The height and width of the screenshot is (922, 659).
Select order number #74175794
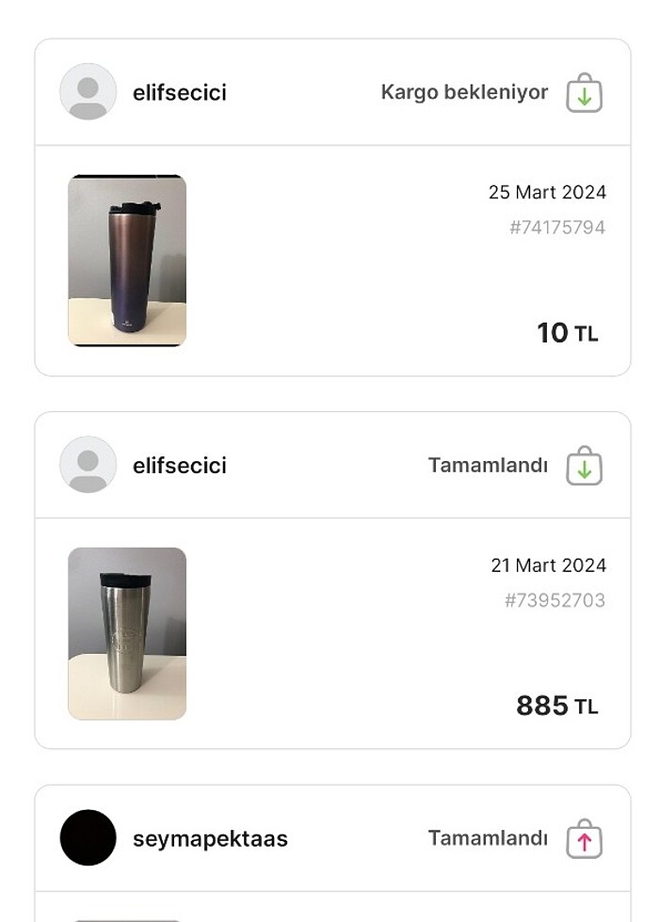point(557,228)
